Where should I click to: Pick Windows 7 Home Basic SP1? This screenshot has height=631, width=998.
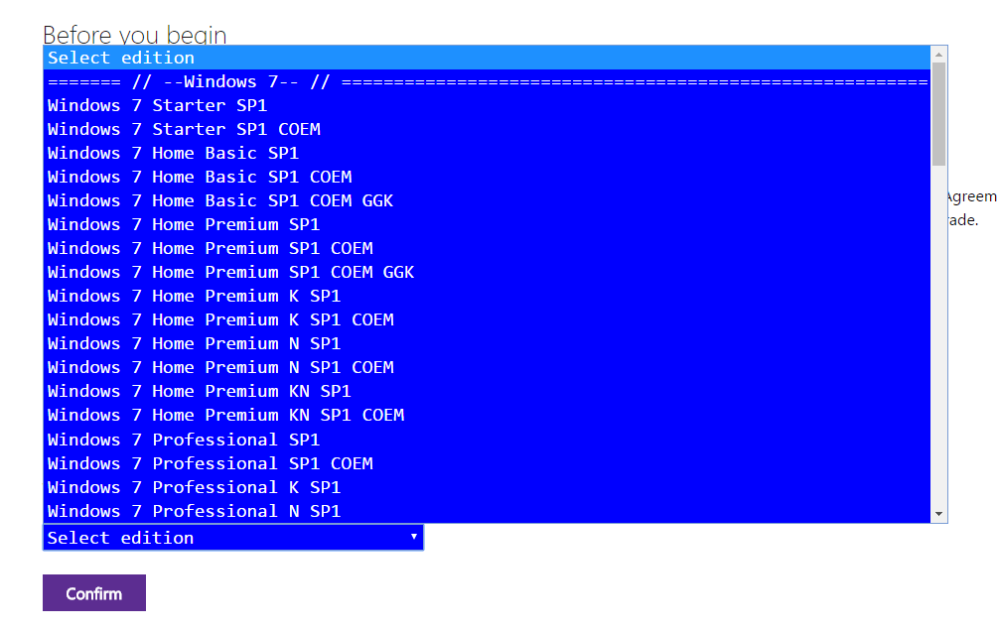pyautogui.click(x=487, y=154)
